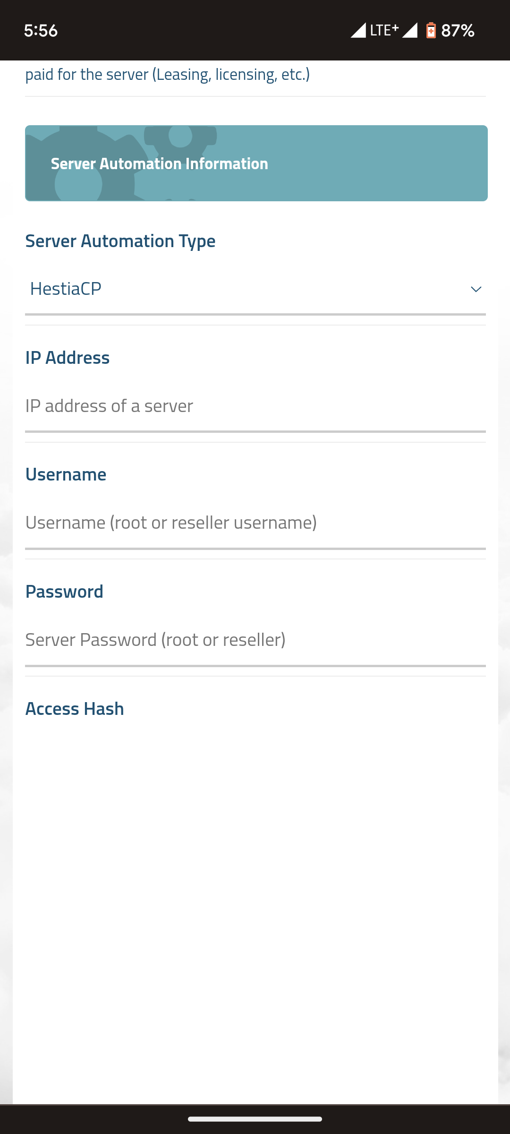
Task: Select the HestiaCP option text
Action: [66, 289]
